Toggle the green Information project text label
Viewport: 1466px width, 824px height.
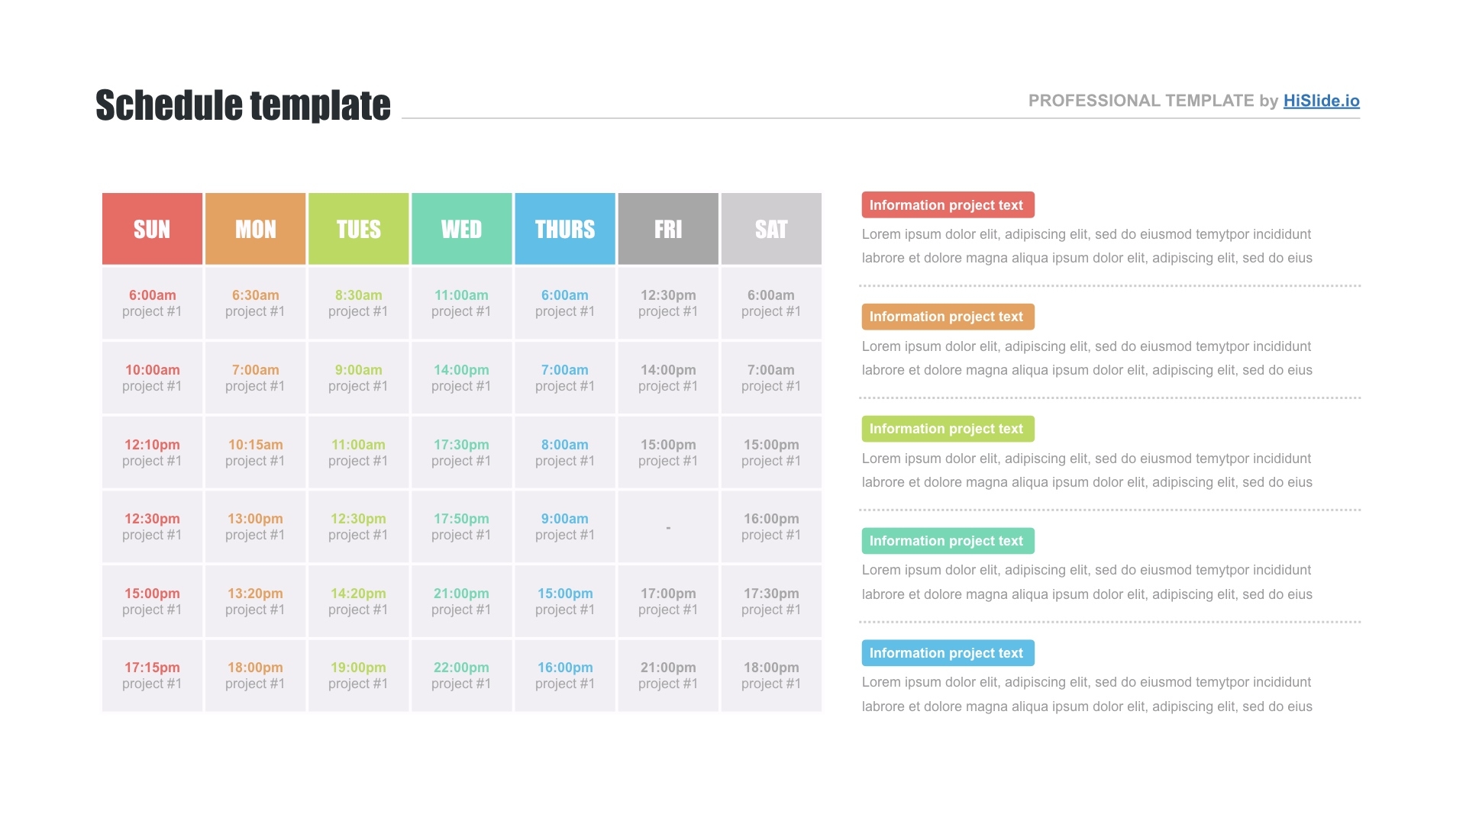coord(945,427)
